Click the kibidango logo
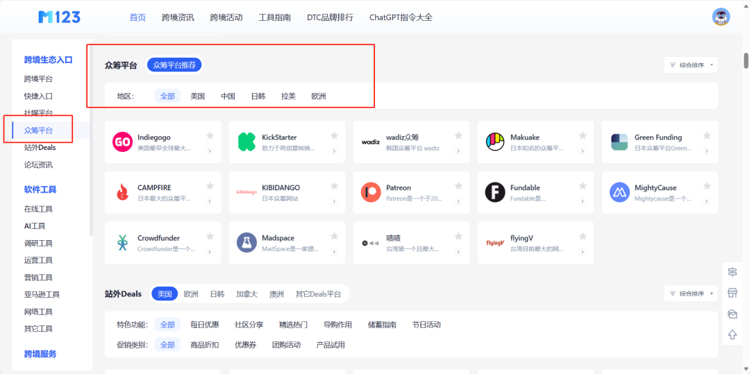 point(247,192)
